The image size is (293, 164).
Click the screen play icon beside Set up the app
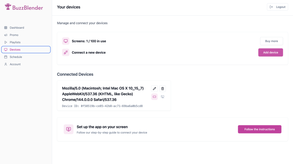[69, 129]
